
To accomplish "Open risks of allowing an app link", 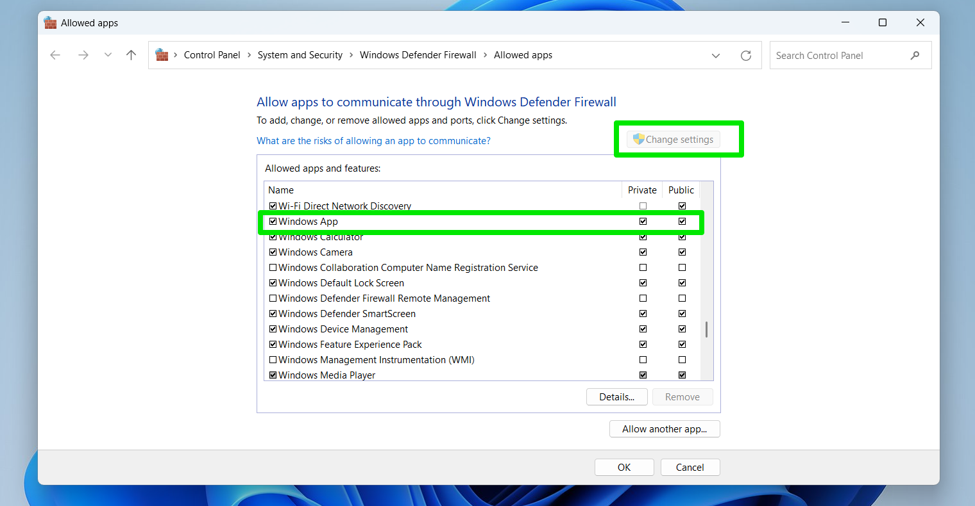I will click(x=373, y=141).
